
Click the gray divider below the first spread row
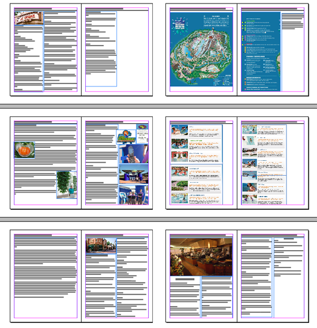click(x=158, y=106)
